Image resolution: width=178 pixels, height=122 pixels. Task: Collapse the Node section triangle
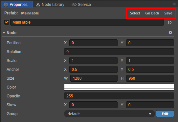coord(4,33)
